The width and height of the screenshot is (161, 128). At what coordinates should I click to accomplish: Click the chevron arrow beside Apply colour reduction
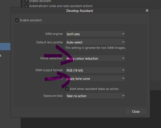click(123, 58)
